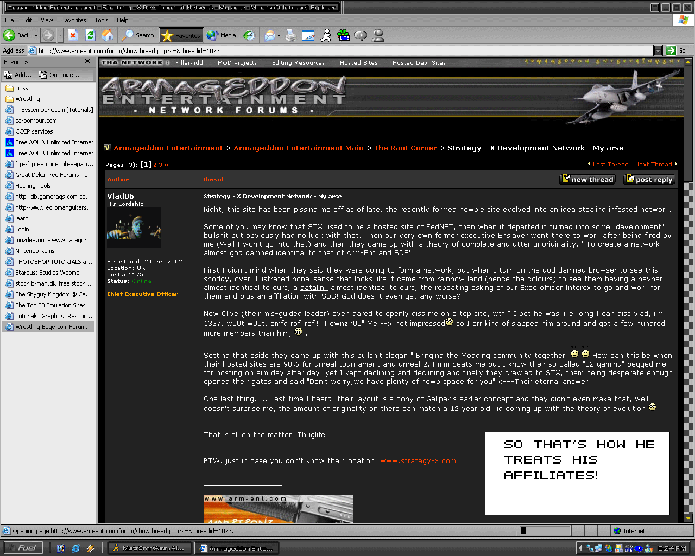The image size is (695, 556).
Task: Click the Fuel start button on taskbar
Action: (22, 548)
